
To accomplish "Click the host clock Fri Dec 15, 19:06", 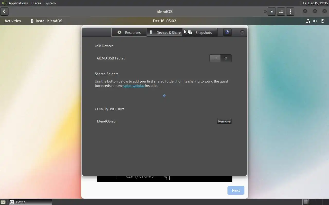I will pyautogui.click(x=315, y=3).
